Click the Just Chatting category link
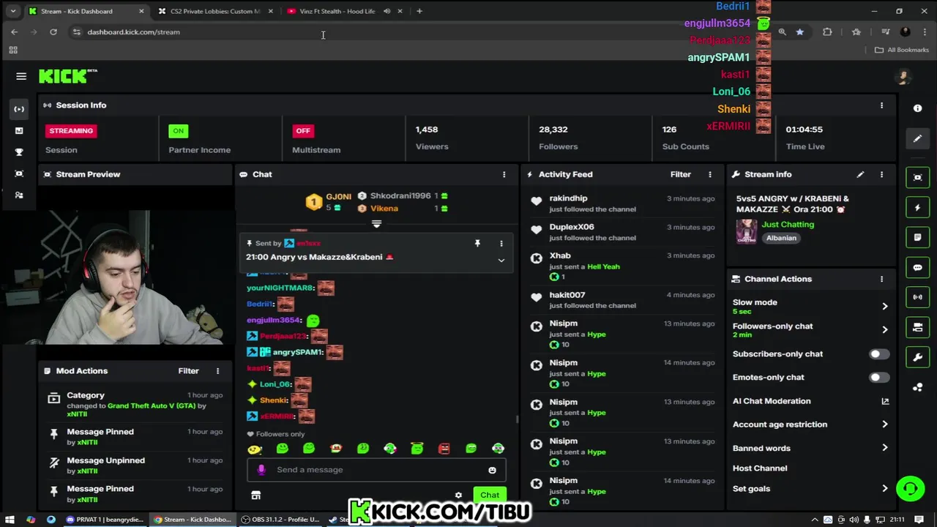The height and width of the screenshot is (527, 937). [x=788, y=225]
